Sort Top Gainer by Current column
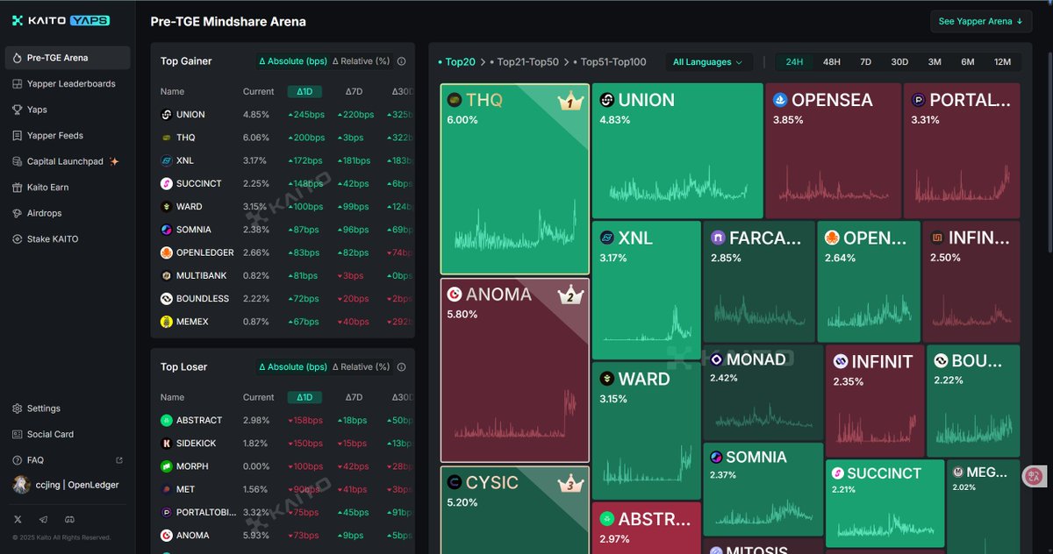1053x554 pixels. [259, 91]
